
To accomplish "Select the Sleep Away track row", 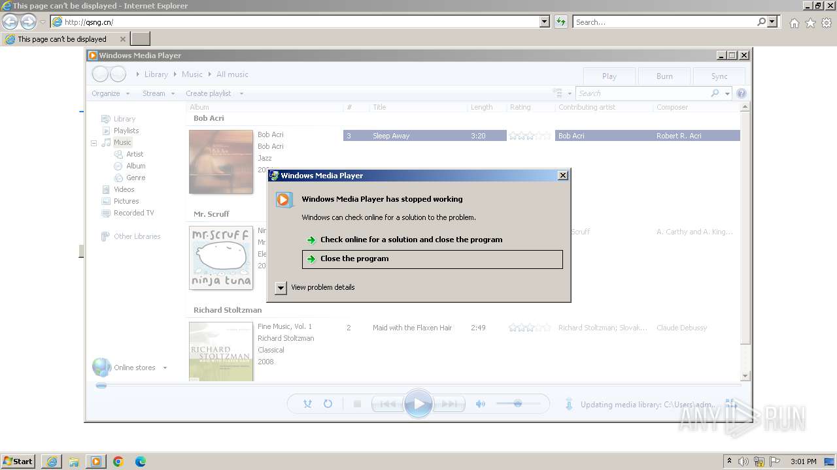I will point(541,136).
